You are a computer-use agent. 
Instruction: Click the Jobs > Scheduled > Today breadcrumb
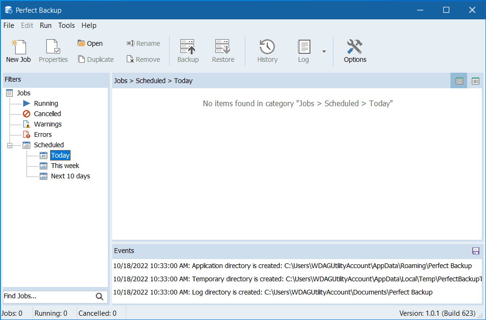(x=153, y=81)
